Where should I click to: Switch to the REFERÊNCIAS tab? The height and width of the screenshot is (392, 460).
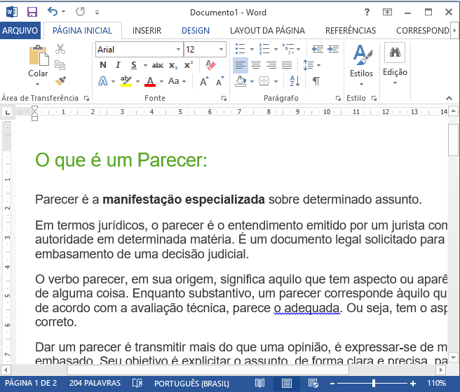351,30
